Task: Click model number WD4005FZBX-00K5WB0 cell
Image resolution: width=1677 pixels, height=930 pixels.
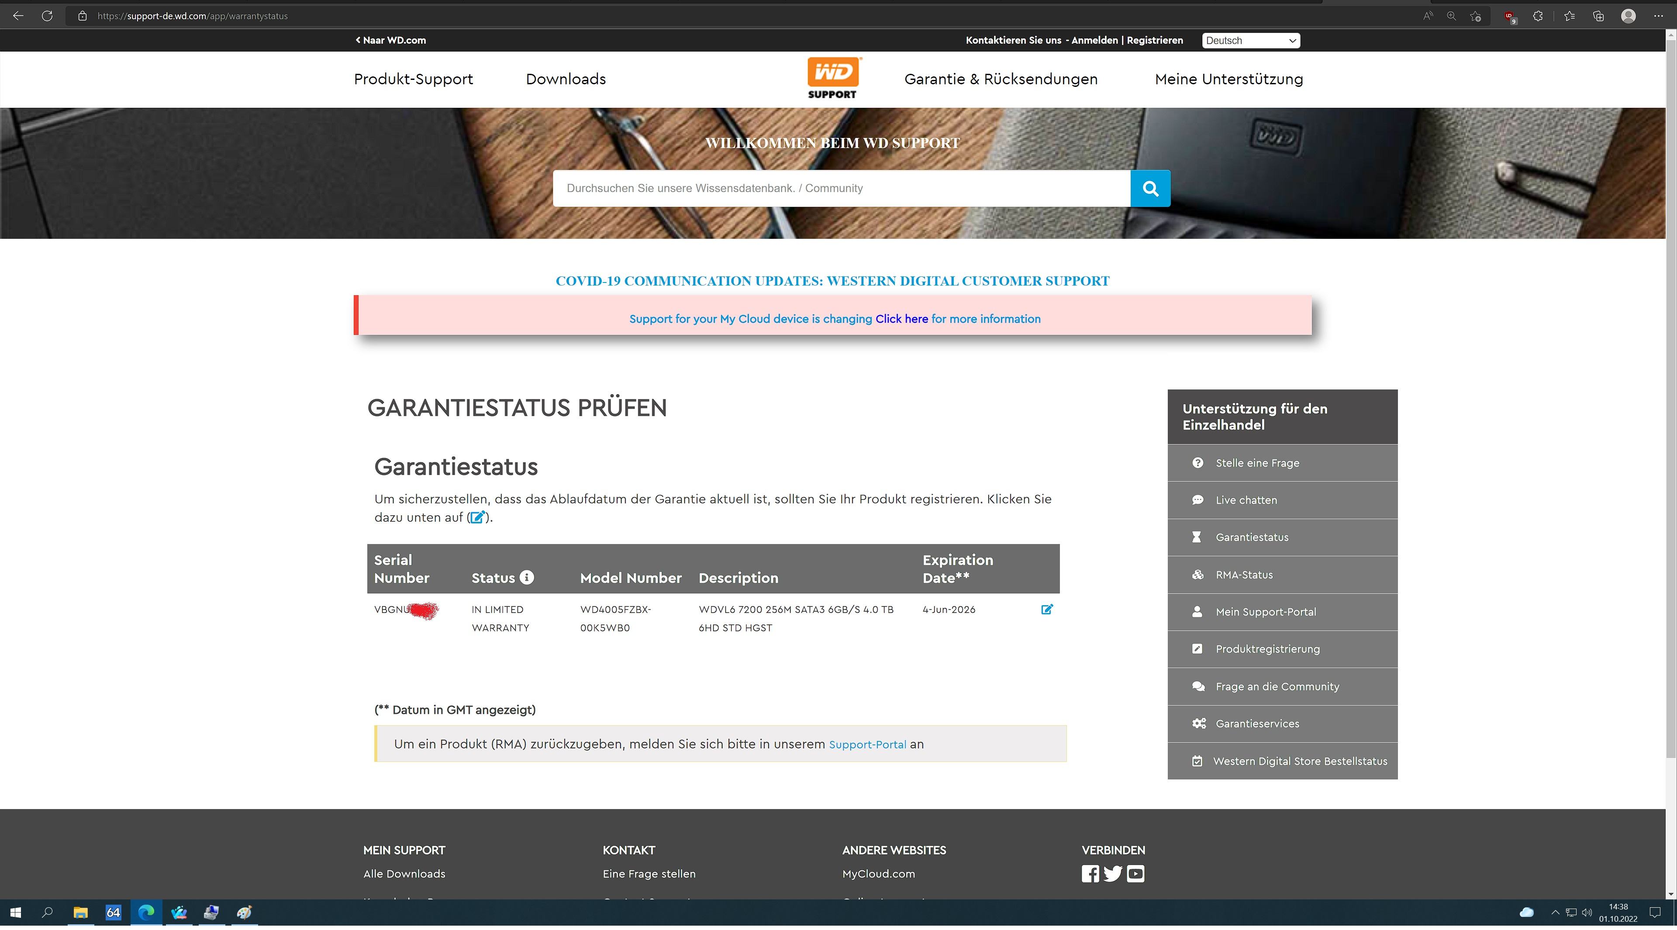Action: click(615, 618)
